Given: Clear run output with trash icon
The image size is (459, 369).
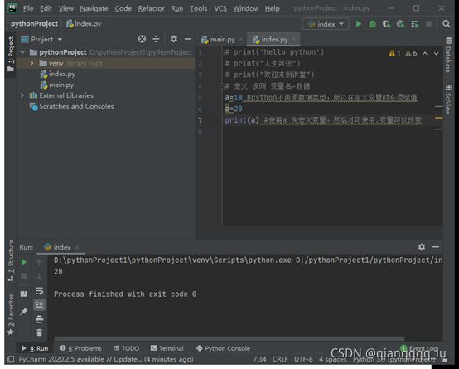Looking at the screenshot, I should 39,333.
